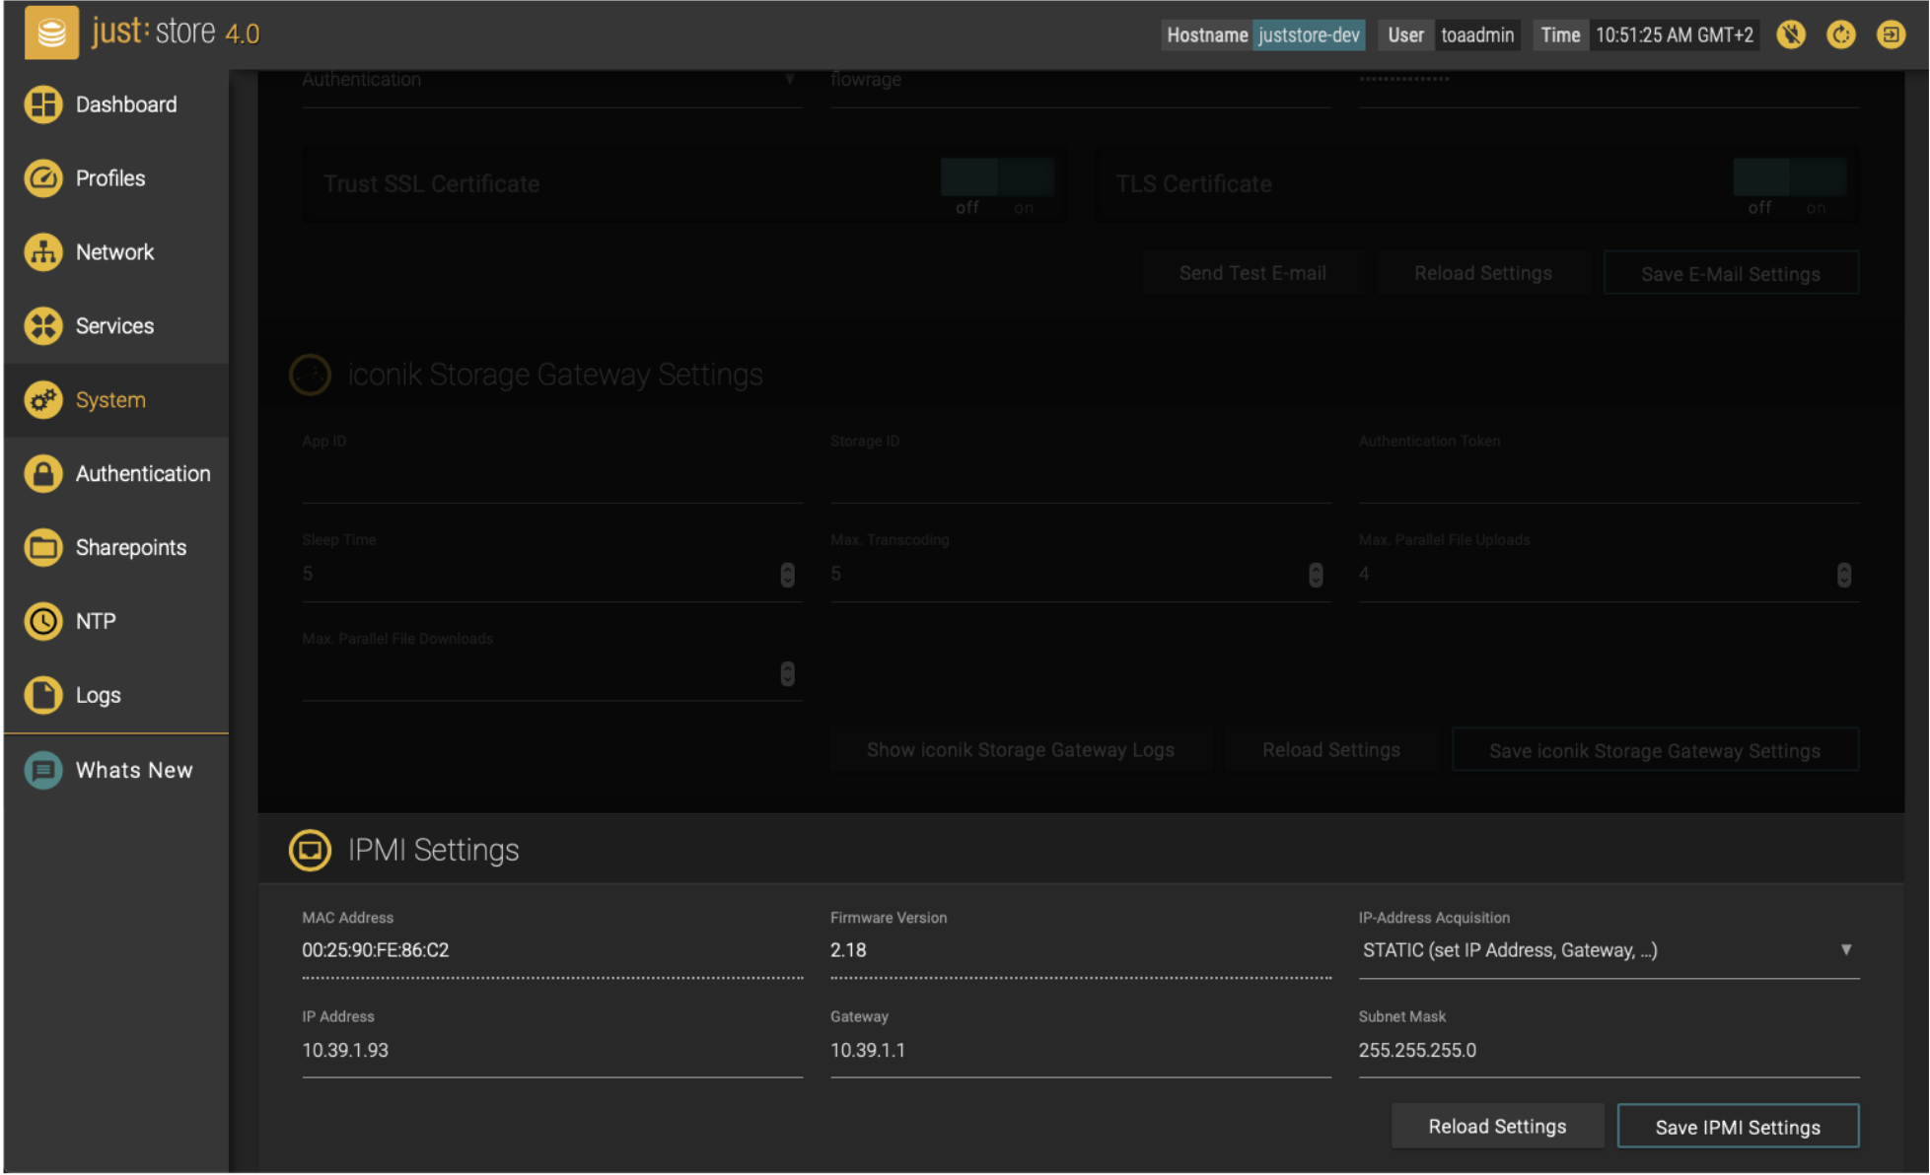1930x1175 pixels.
Task: Click the first header icon right of Time
Action: point(1791,35)
